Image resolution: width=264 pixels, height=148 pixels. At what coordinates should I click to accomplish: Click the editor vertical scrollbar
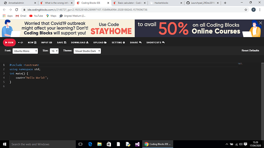[x=262, y=101]
